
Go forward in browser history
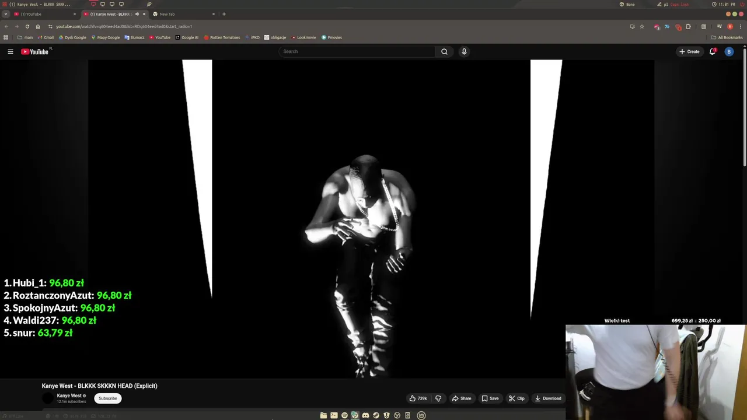tap(16, 26)
